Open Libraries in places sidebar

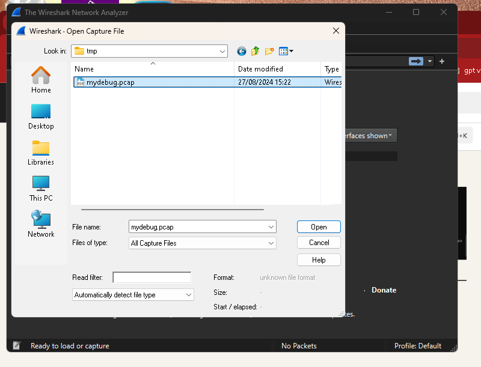[x=41, y=153]
